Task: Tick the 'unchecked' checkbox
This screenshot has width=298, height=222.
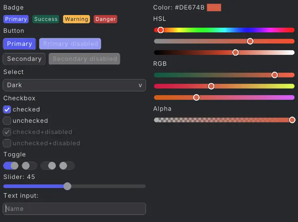Action: pos(7,121)
